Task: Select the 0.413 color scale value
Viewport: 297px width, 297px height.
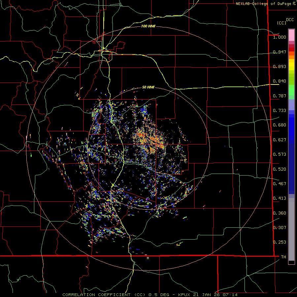Action: 280,198
